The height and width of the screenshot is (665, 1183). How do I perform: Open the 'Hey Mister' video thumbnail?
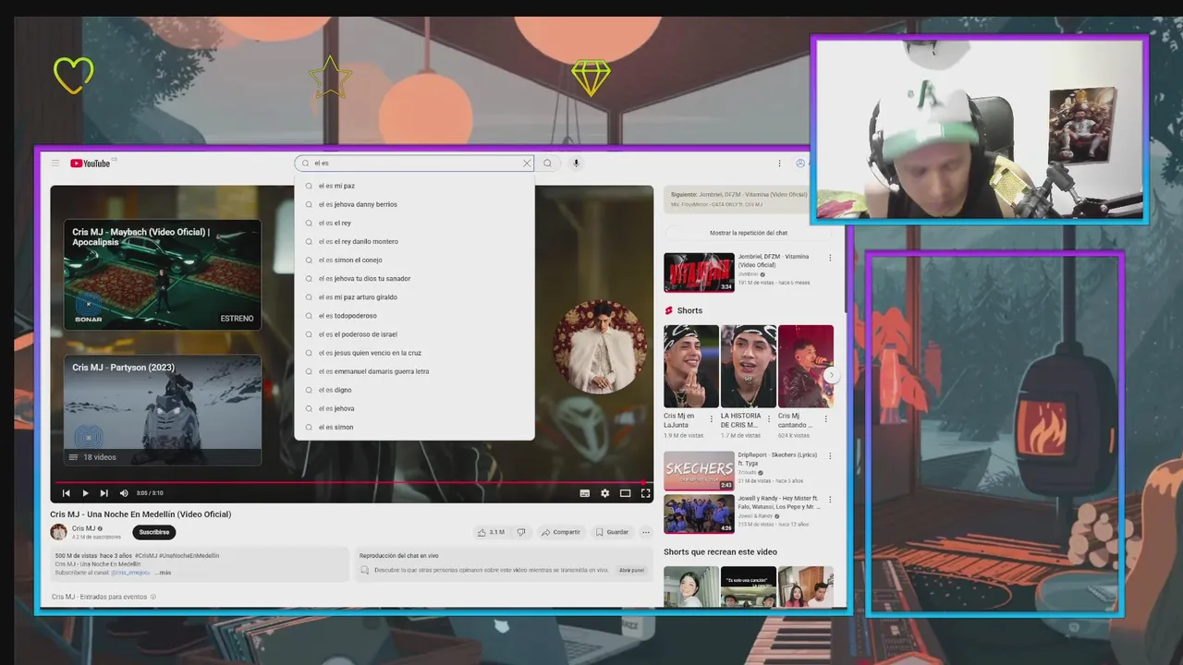click(699, 514)
